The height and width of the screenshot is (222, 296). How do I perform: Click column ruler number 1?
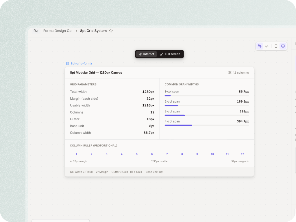coord(76,154)
